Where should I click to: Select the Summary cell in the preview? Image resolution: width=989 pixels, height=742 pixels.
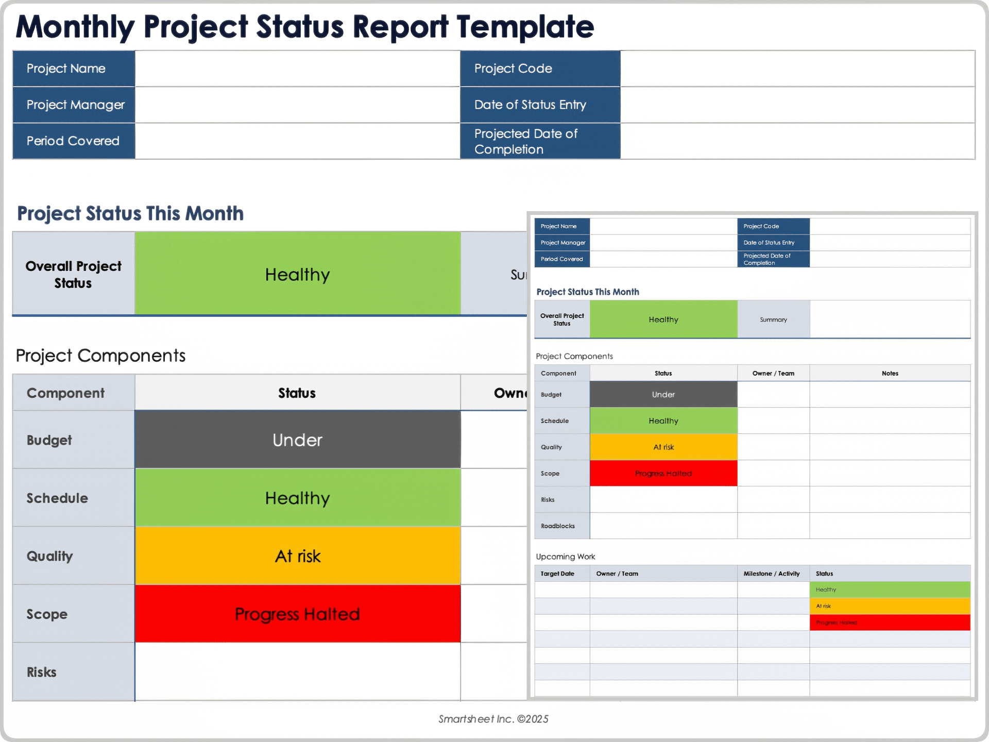[773, 319]
